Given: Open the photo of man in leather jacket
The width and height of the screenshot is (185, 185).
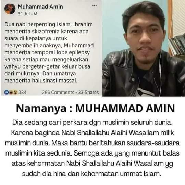Looking at the screenshot, I should click(x=144, y=48).
